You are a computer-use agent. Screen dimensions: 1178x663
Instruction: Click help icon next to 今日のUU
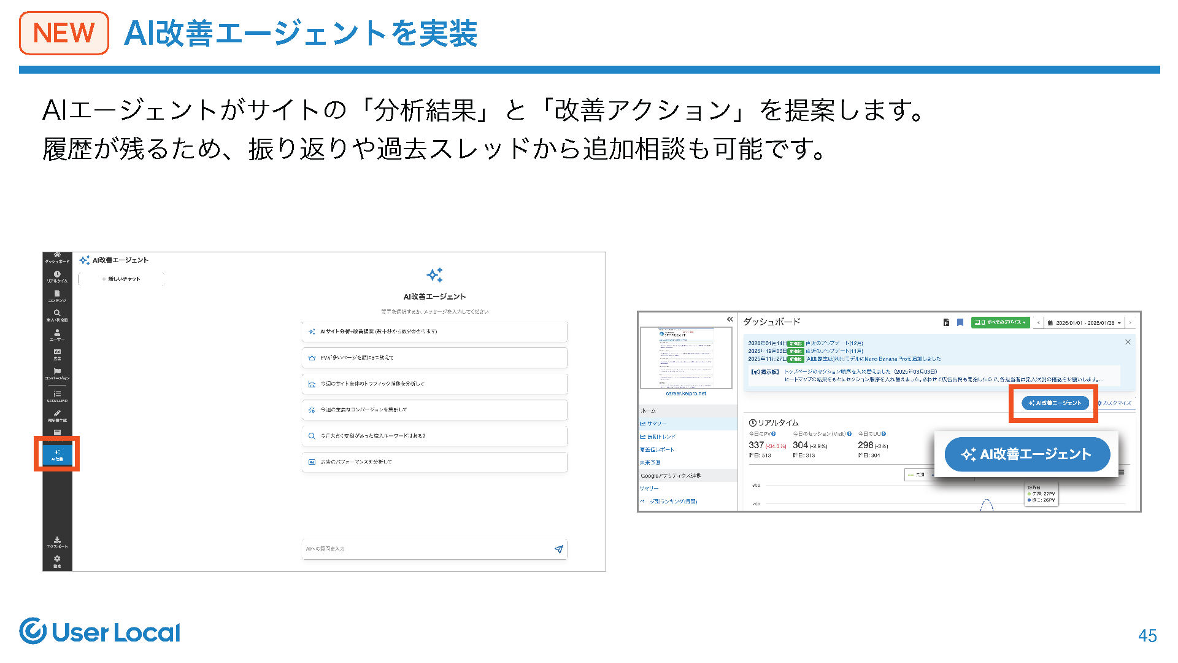coord(883,434)
